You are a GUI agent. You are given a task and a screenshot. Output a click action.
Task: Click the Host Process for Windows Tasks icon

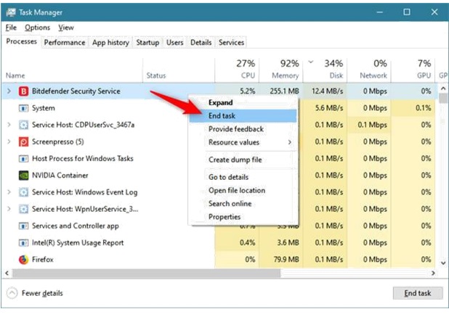pos(23,158)
